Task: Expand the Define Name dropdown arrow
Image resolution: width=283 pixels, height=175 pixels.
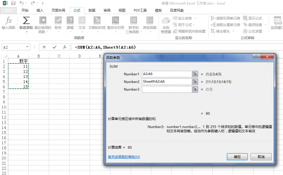Action: (x=195, y=18)
